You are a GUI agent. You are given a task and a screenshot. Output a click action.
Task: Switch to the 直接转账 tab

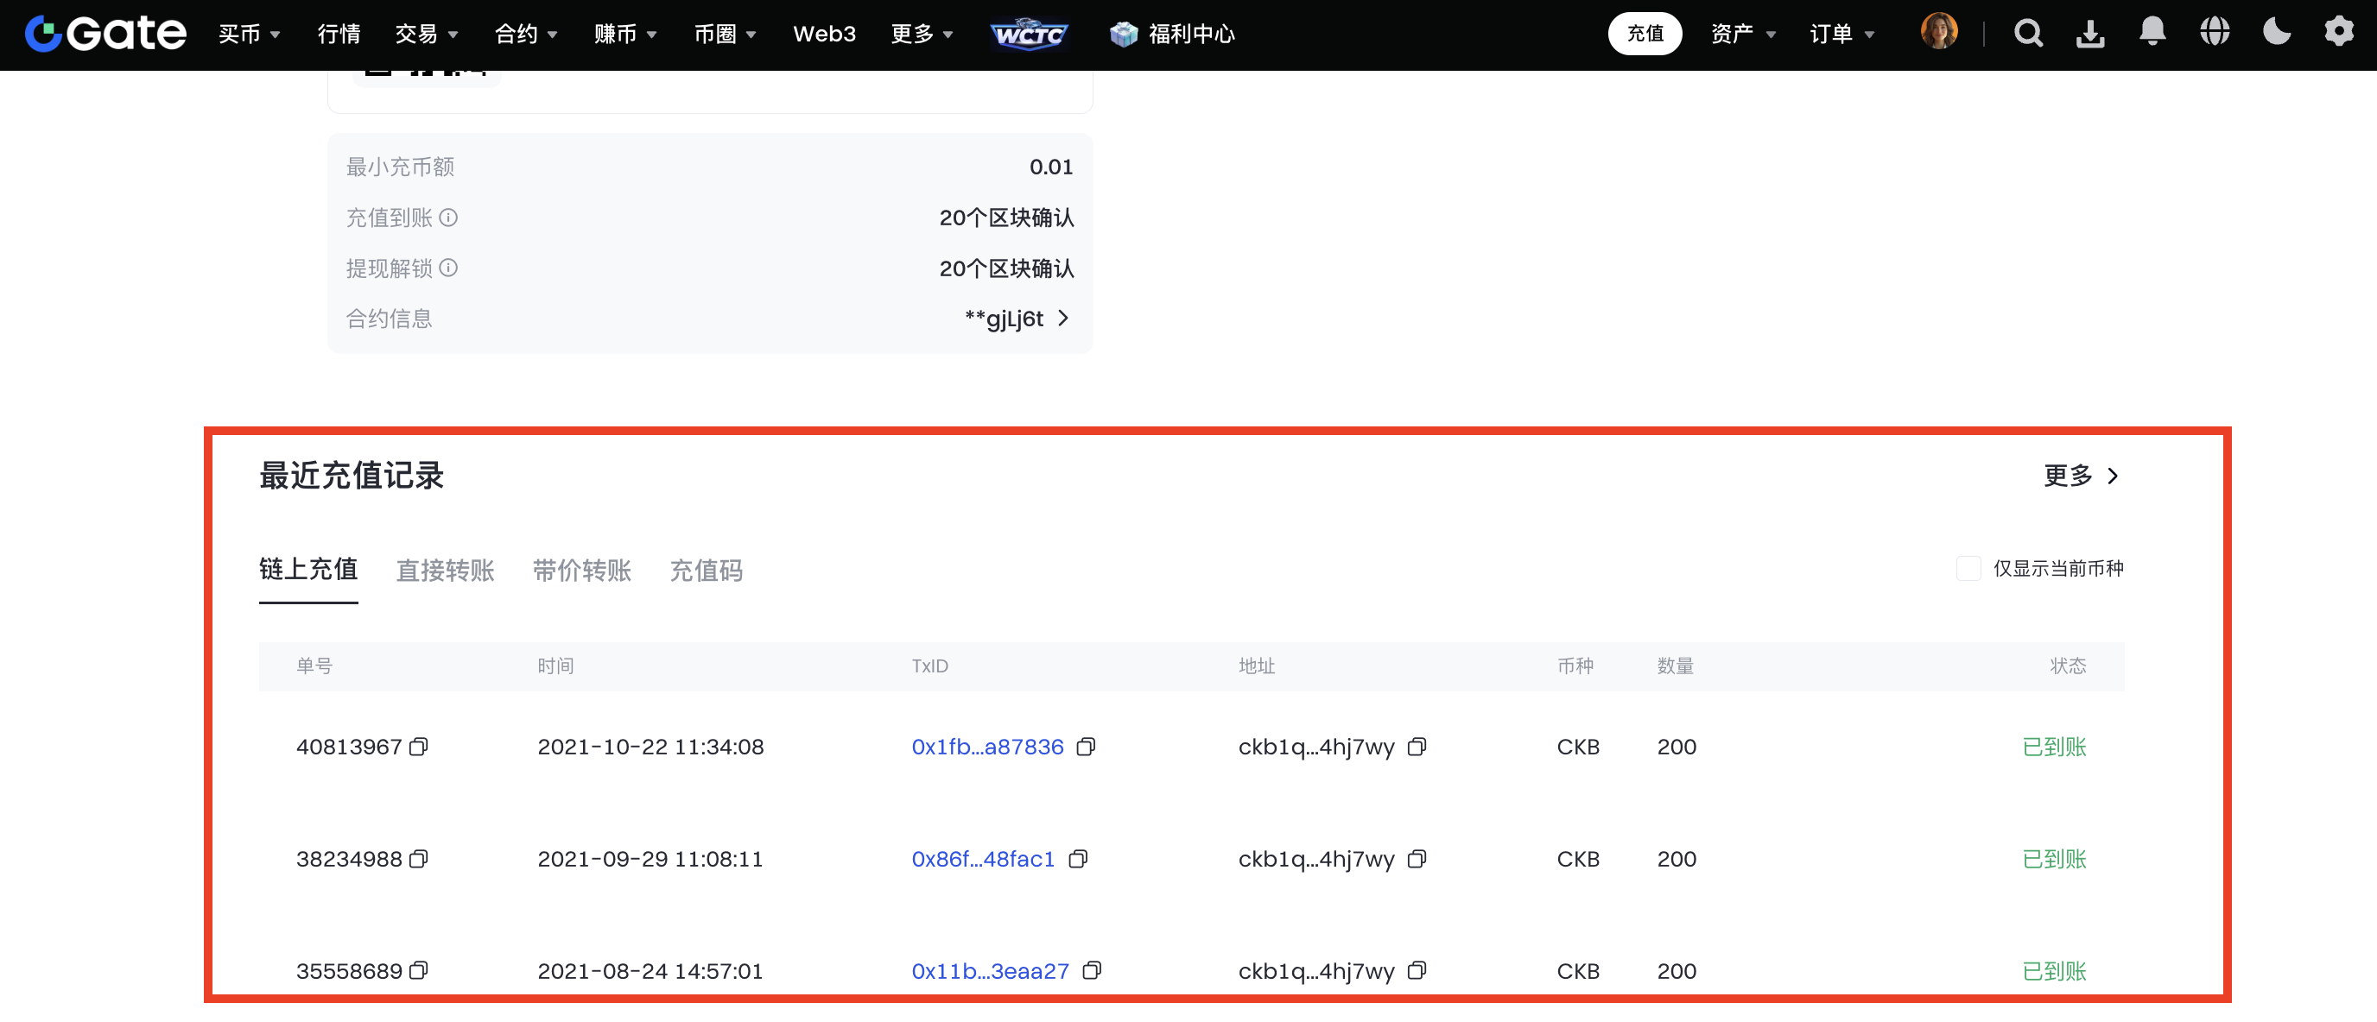click(x=445, y=570)
